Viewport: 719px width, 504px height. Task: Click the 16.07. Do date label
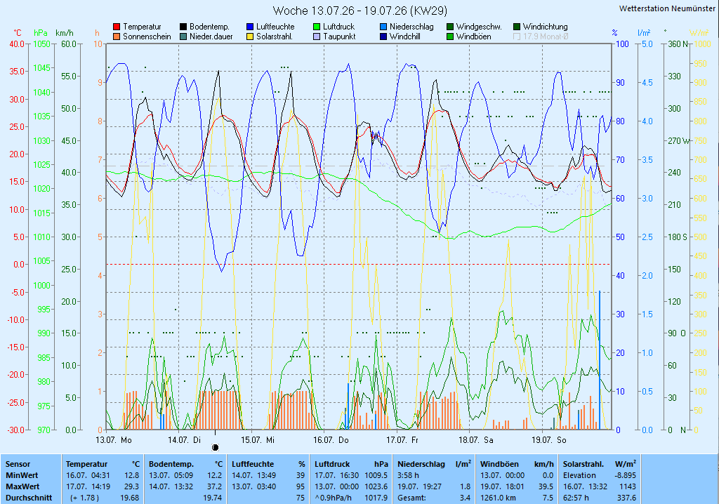[331, 440]
